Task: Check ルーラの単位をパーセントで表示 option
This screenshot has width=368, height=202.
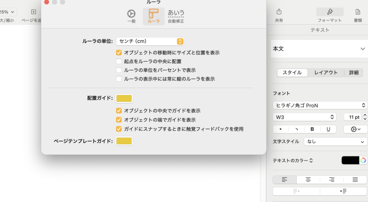Action: pos(119,70)
